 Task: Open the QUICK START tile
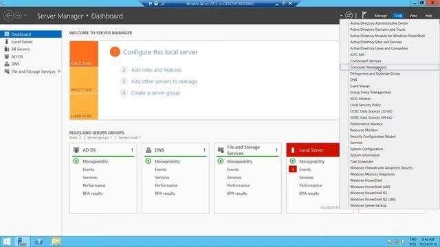[x=84, y=54]
